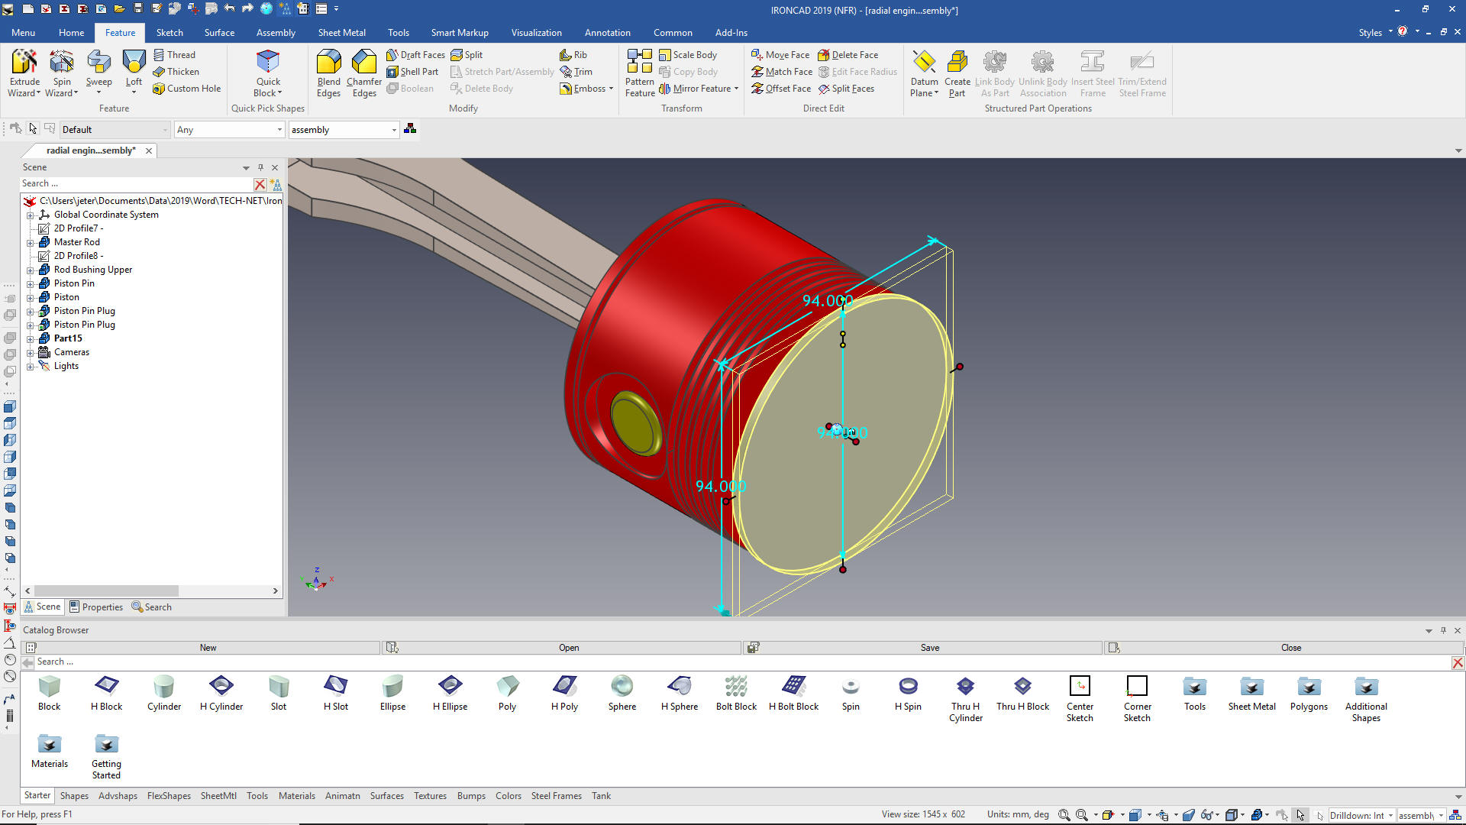Click the Shell Part tool
This screenshot has width=1466, height=825.
click(412, 72)
